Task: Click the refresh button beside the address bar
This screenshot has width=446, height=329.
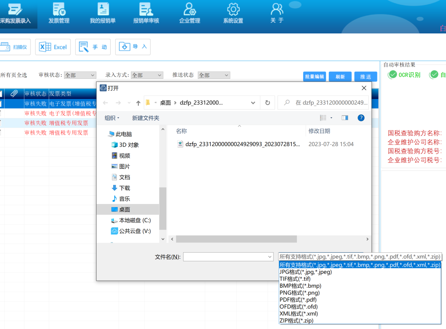Action: click(268, 103)
